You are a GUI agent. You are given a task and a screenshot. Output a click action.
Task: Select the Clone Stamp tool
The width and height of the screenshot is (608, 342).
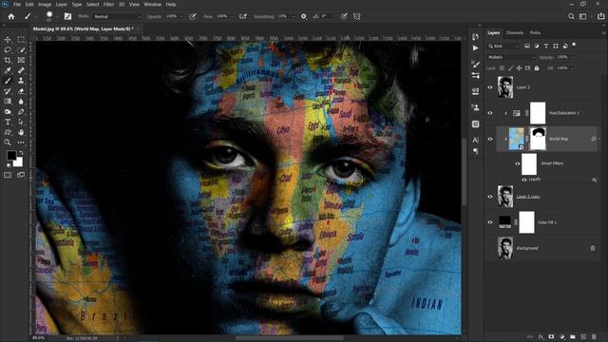coord(21,81)
